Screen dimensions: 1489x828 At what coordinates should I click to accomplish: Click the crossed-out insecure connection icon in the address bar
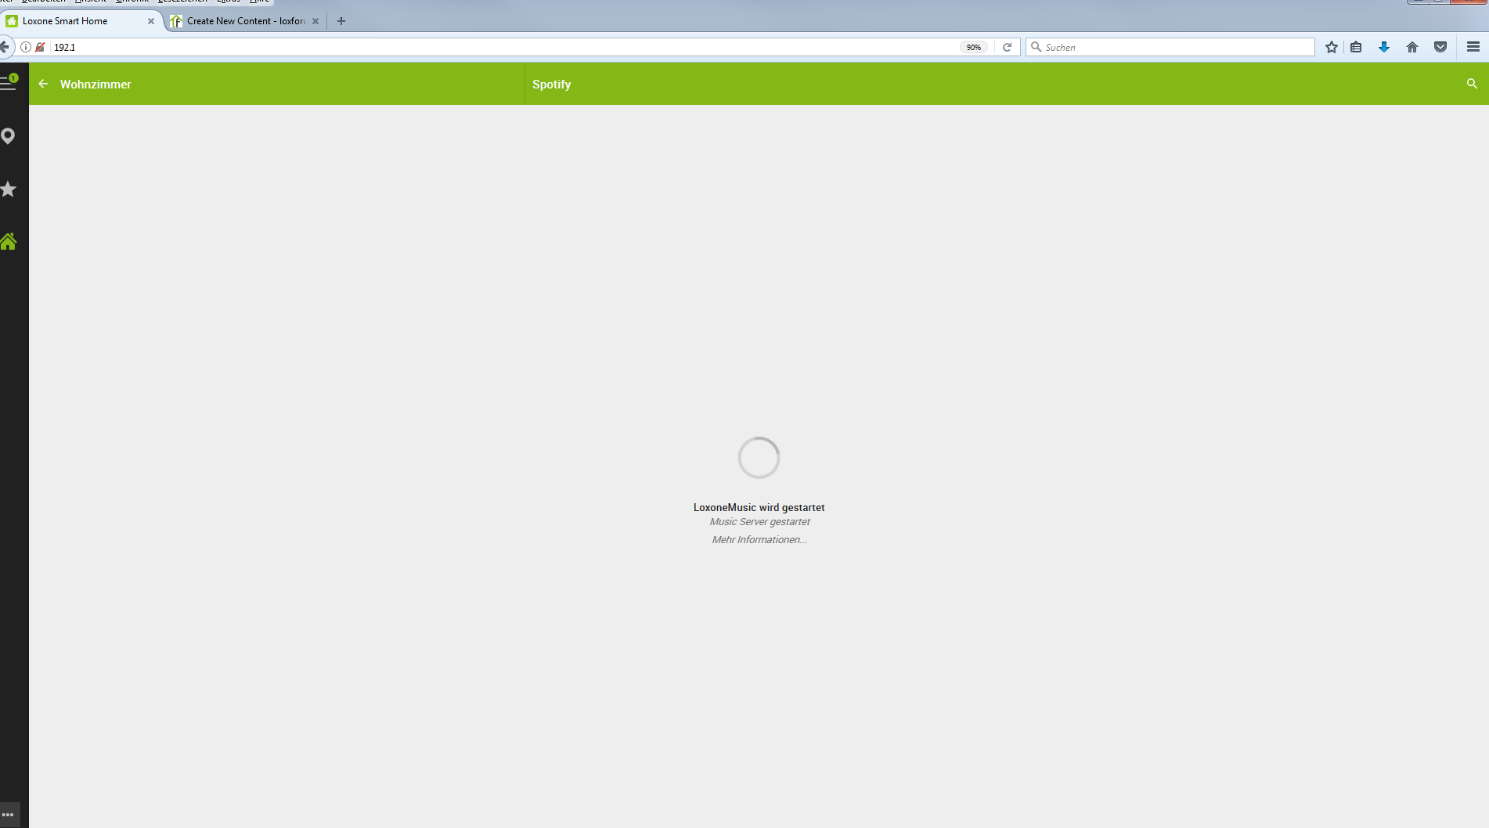40,47
